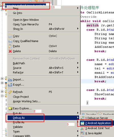Expand the Run As submenu arrow
The image size is (114, 137).
78,113
